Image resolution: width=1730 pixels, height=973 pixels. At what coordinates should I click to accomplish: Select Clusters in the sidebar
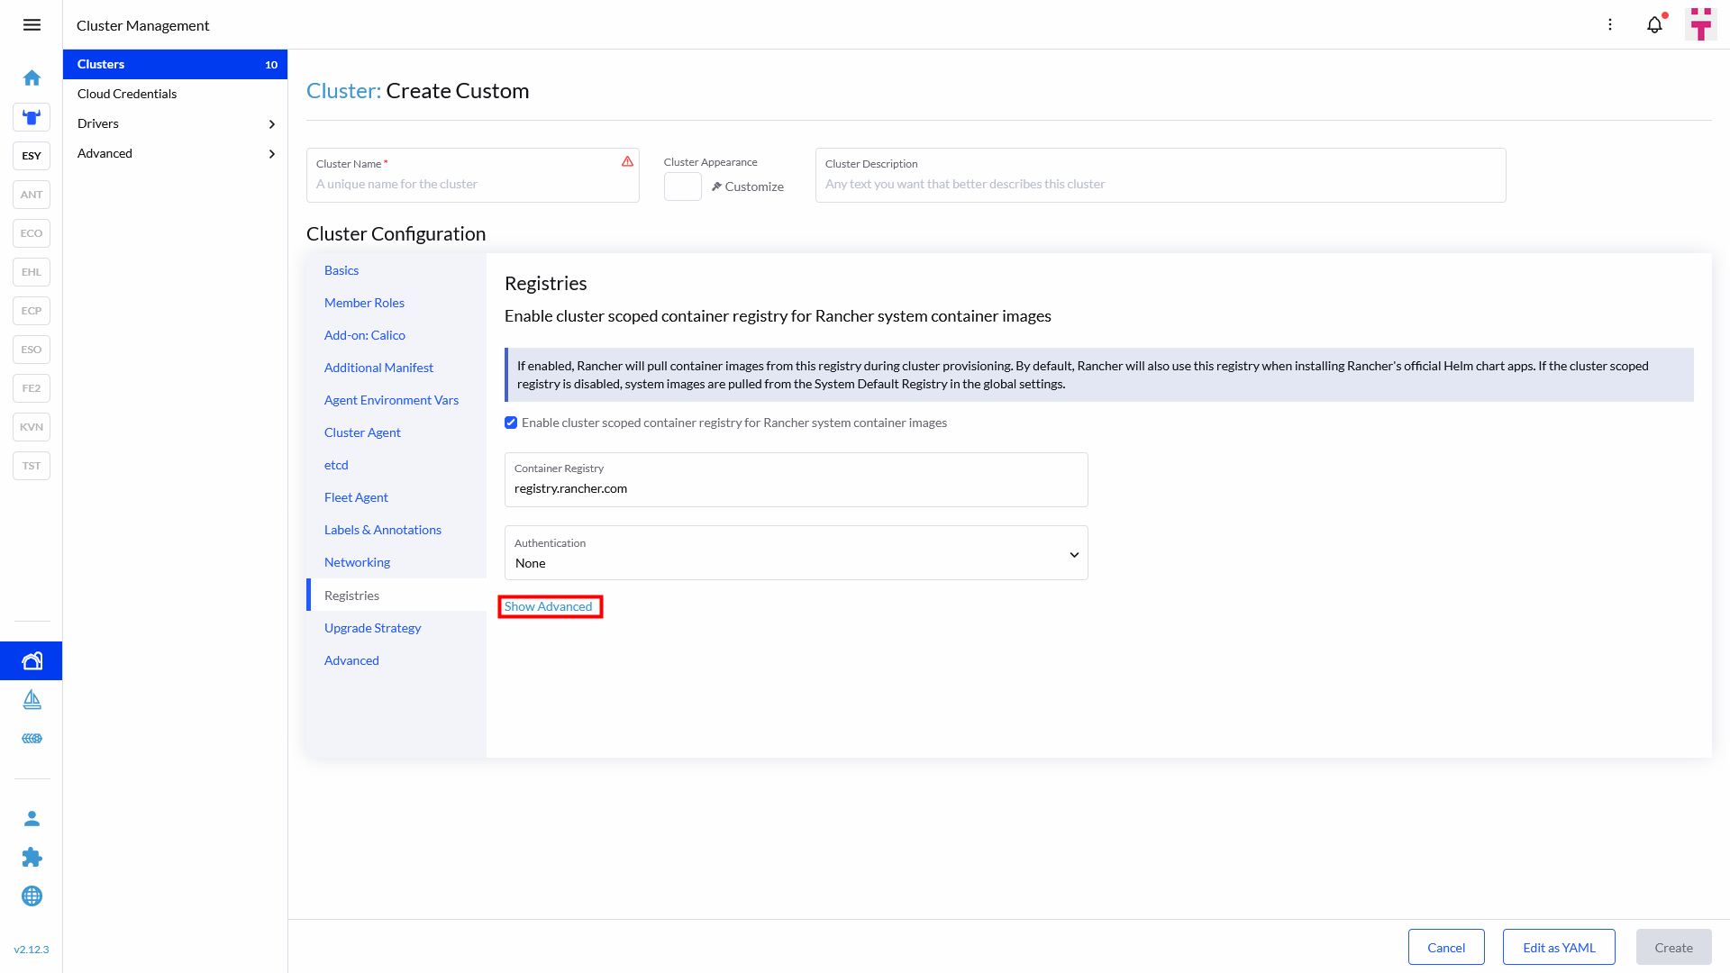click(175, 64)
